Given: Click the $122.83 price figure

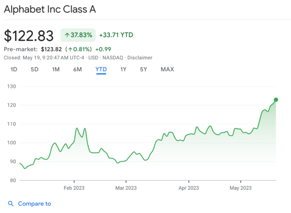Looking at the screenshot, I should [x=29, y=35].
